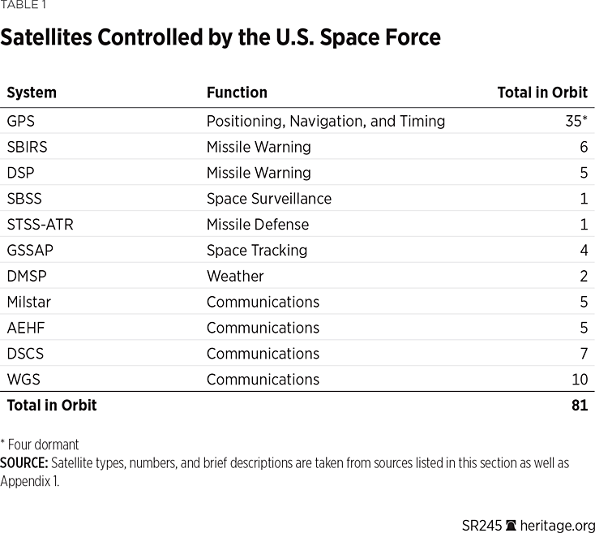Screen dimensions: 595x533
Task: Click the bold total value 81
Action: [579, 405]
